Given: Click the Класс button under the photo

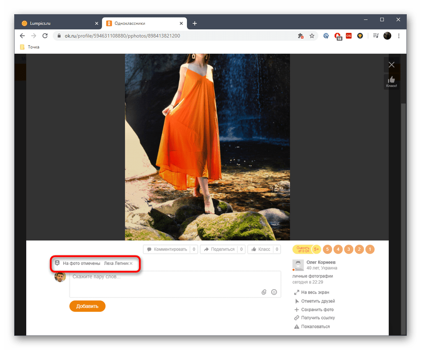Looking at the screenshot, I should click(x=264, y=249).
